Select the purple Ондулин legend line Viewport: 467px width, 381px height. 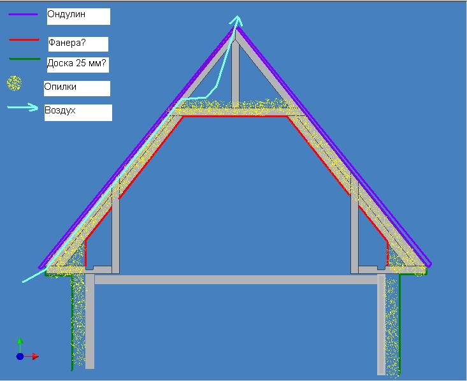[x=24, y=14]
